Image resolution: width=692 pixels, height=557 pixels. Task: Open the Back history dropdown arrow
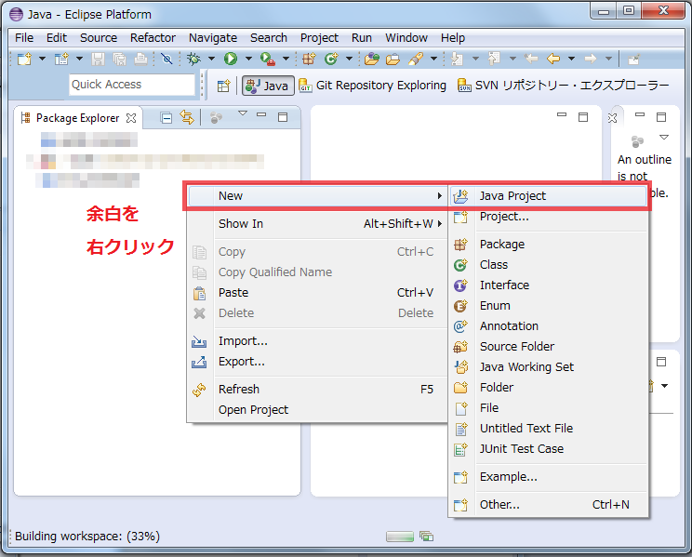pyautogui.click(x=571, y=59)
